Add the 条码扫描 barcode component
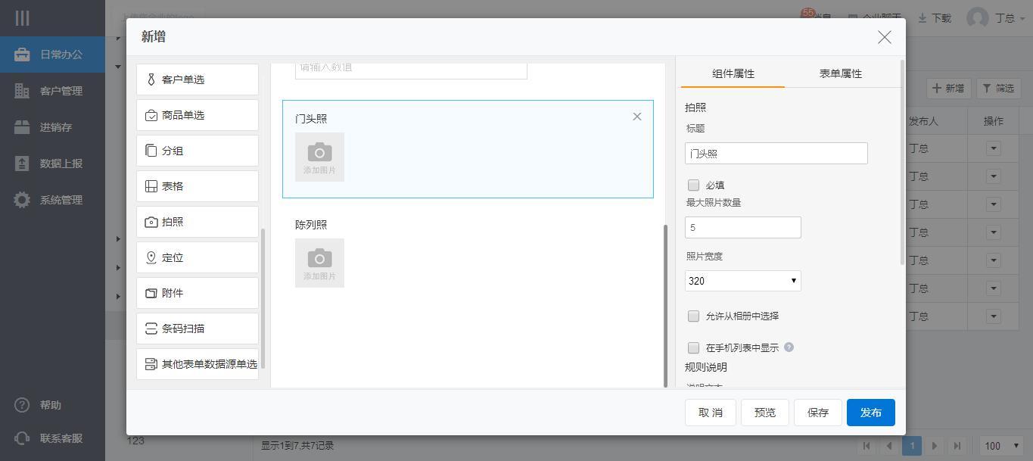The width and height of the screenshot is (1033, 461). pyautogui.click(x=198, y=329)
